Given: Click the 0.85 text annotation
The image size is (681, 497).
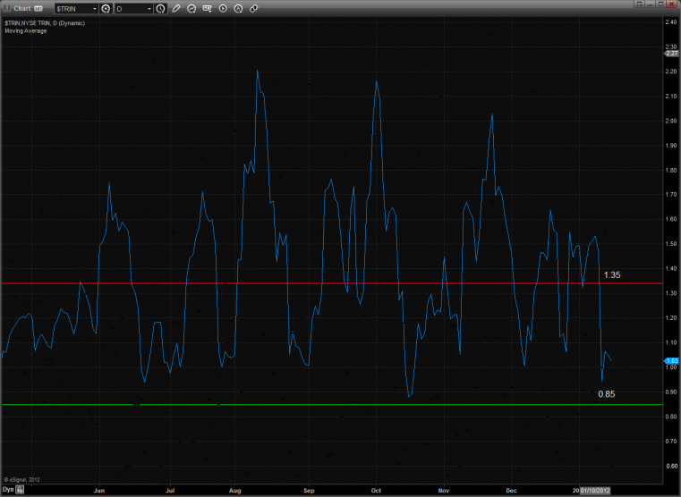Looking at the screenshot, I should coord(607,394).
